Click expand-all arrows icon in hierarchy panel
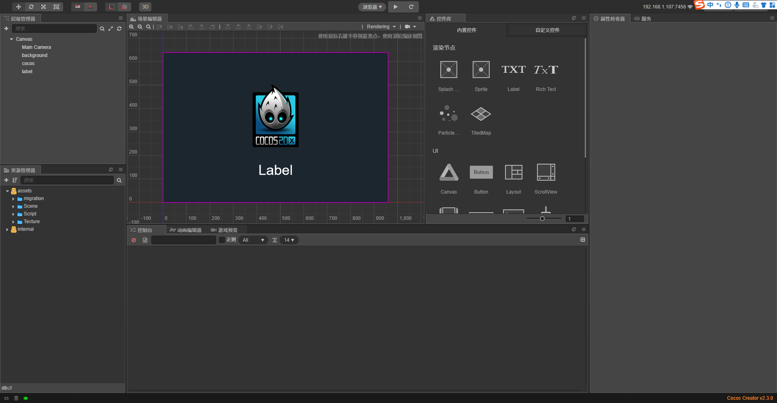Image resolution: width=777 pixels, height=403 pixels. [x=110, y=29]
